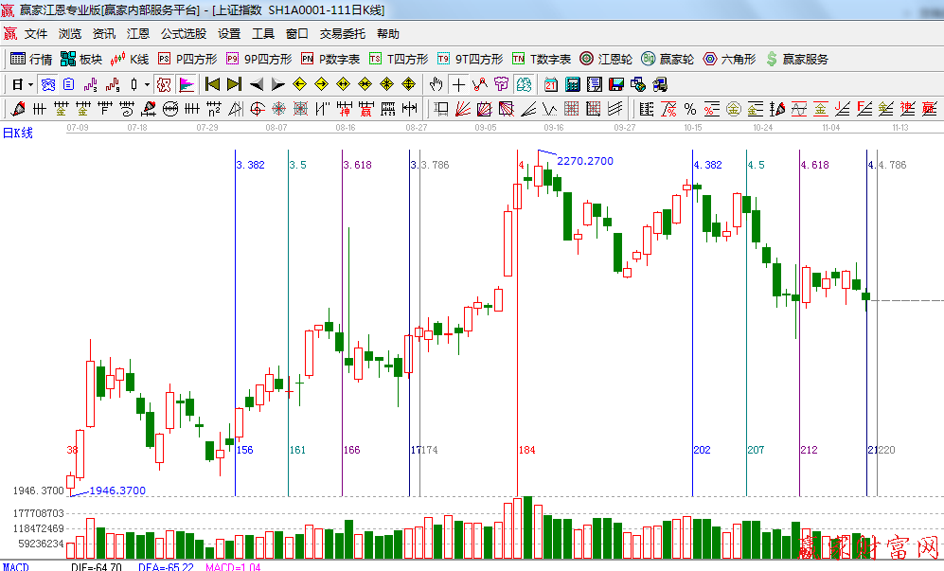Screen dimensions: 944x571
Task: Open the 公式选股 menu
Action: (x=183, y=33)
